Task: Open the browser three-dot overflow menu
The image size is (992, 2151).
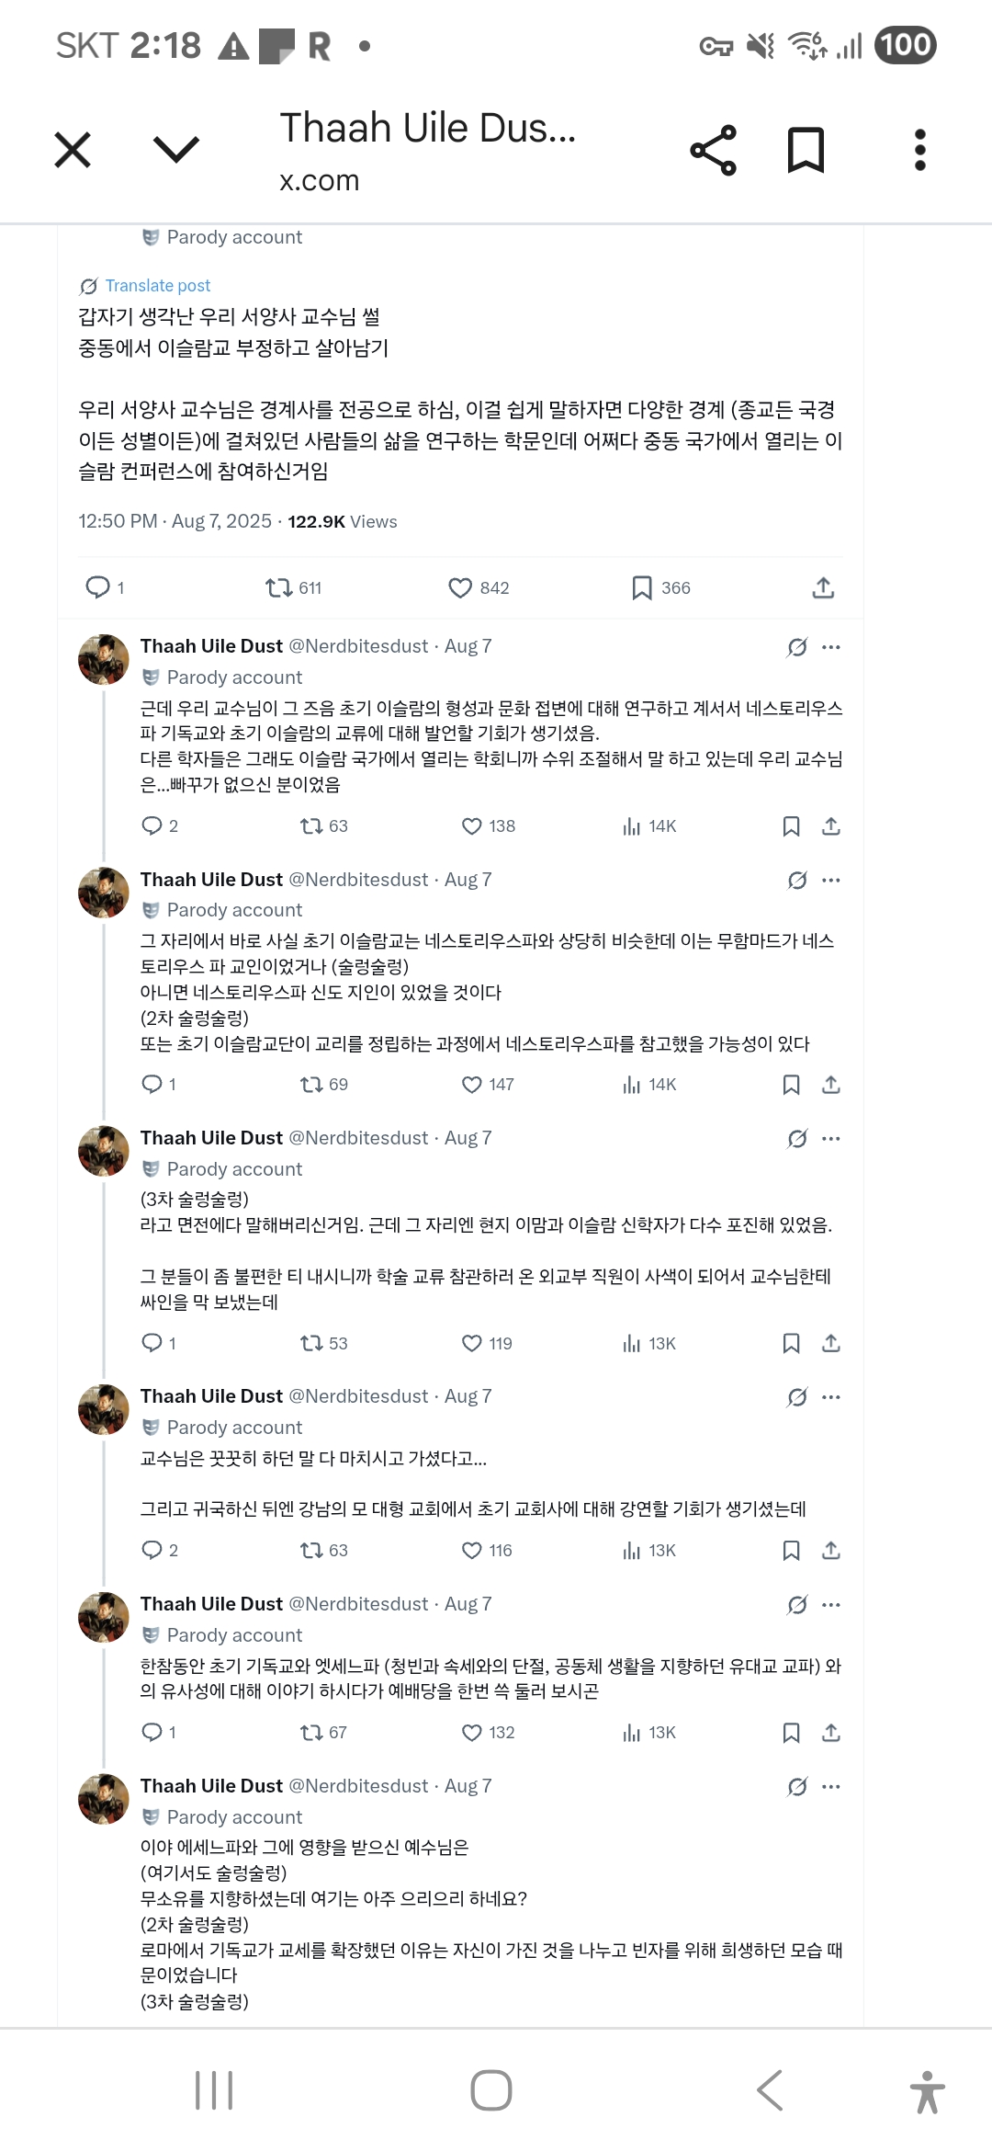Action: click(x=919, y=150)
